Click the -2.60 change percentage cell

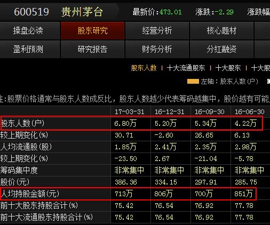pyautogui.click(x=164, y=135)
